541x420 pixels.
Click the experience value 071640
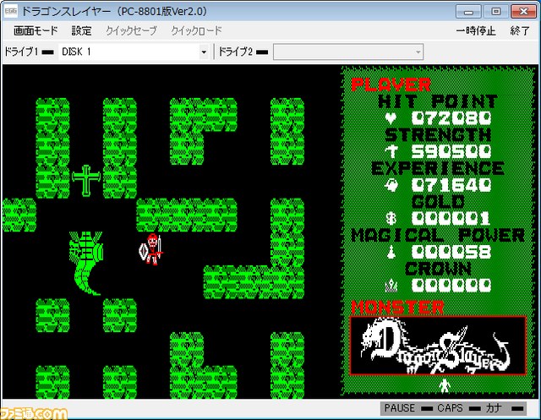point(451,185)
